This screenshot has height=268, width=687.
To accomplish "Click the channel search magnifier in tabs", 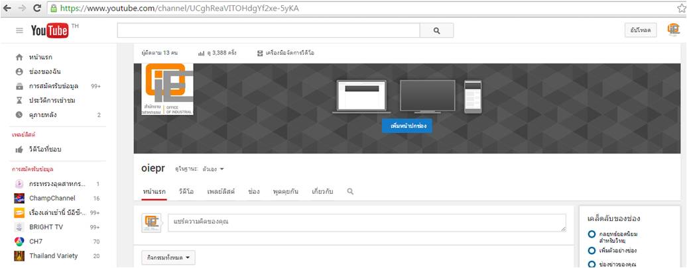I will (x=350, y=191).
